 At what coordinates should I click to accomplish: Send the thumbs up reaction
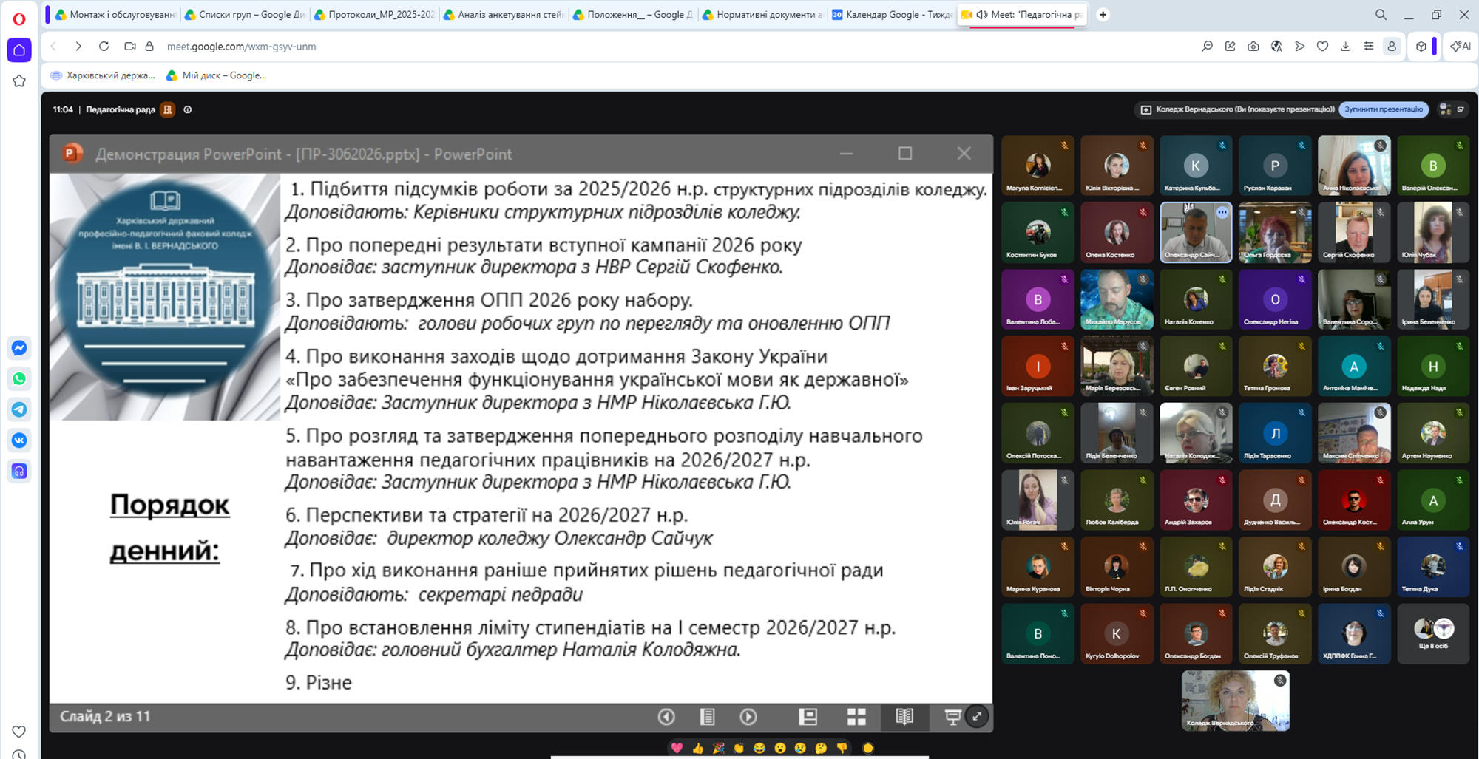(697, 748)
